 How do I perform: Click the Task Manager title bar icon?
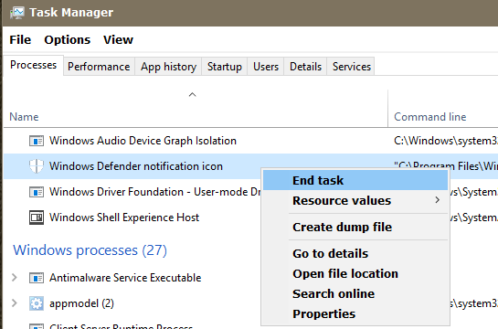point(16,13)
